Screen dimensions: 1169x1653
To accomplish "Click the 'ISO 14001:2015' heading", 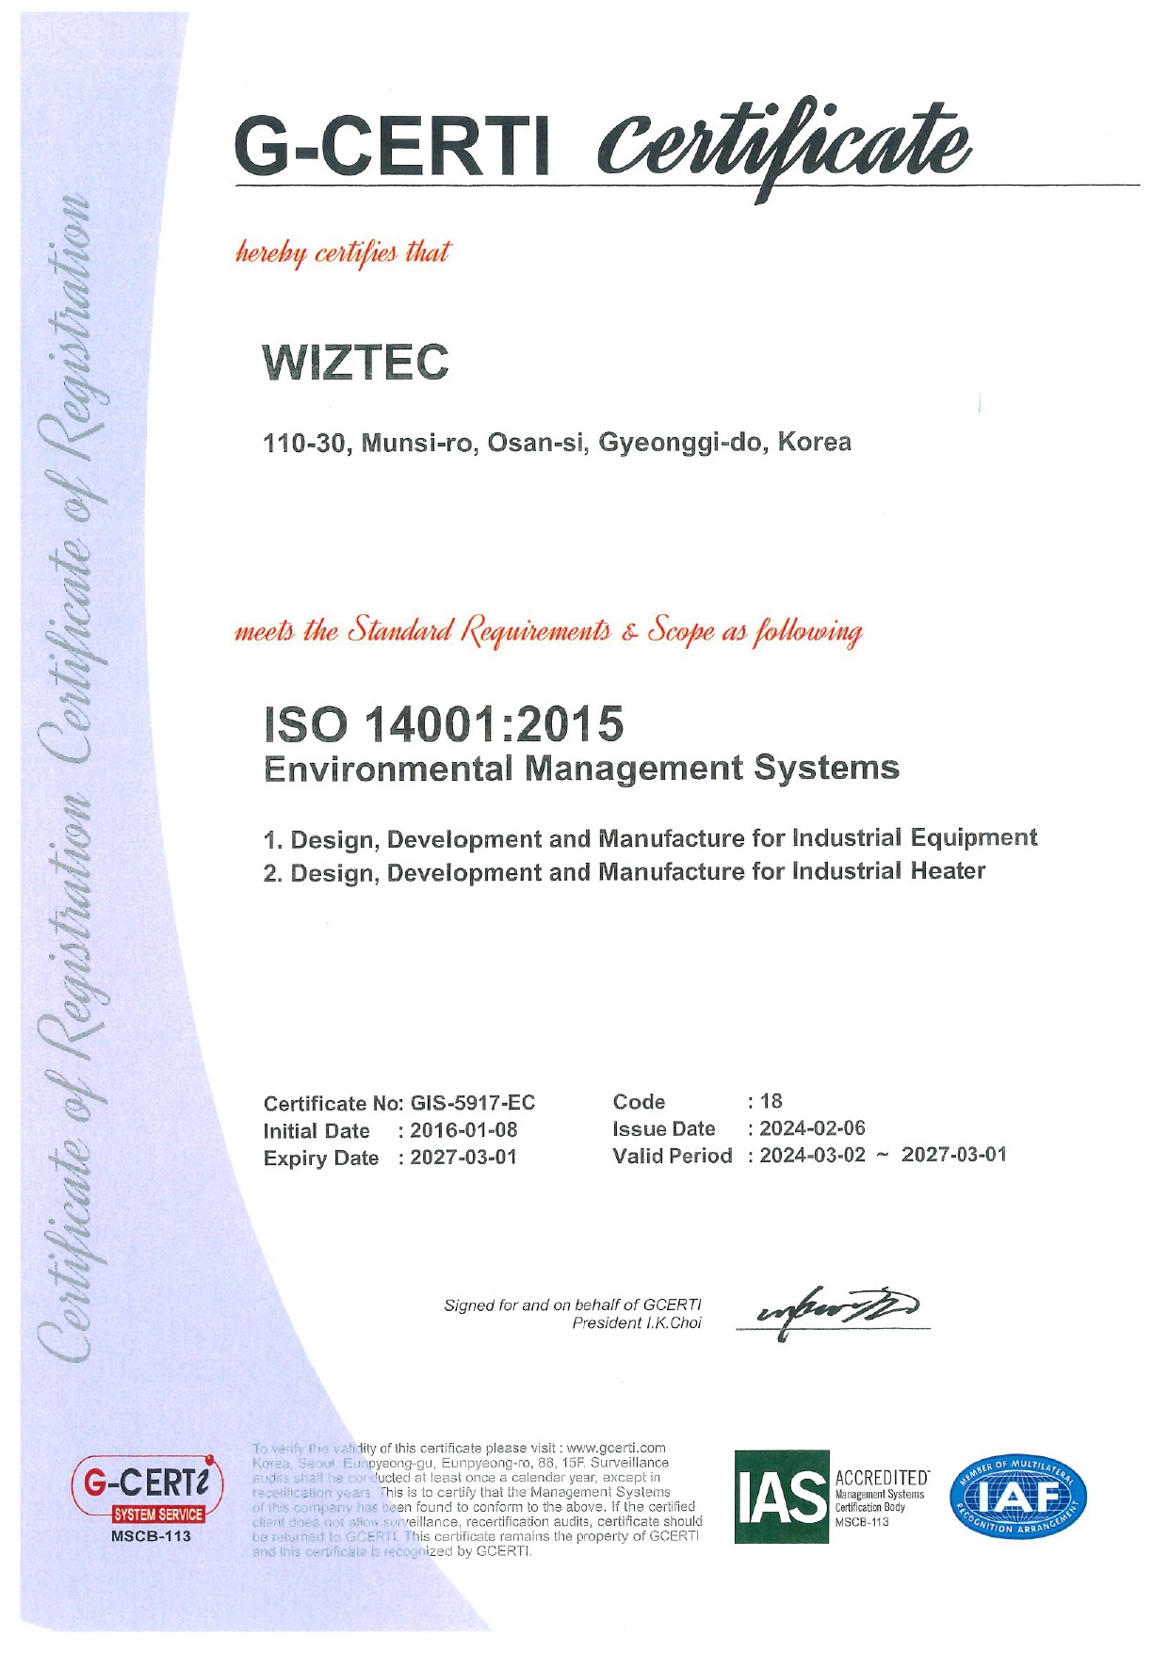I will click(444, 723).
